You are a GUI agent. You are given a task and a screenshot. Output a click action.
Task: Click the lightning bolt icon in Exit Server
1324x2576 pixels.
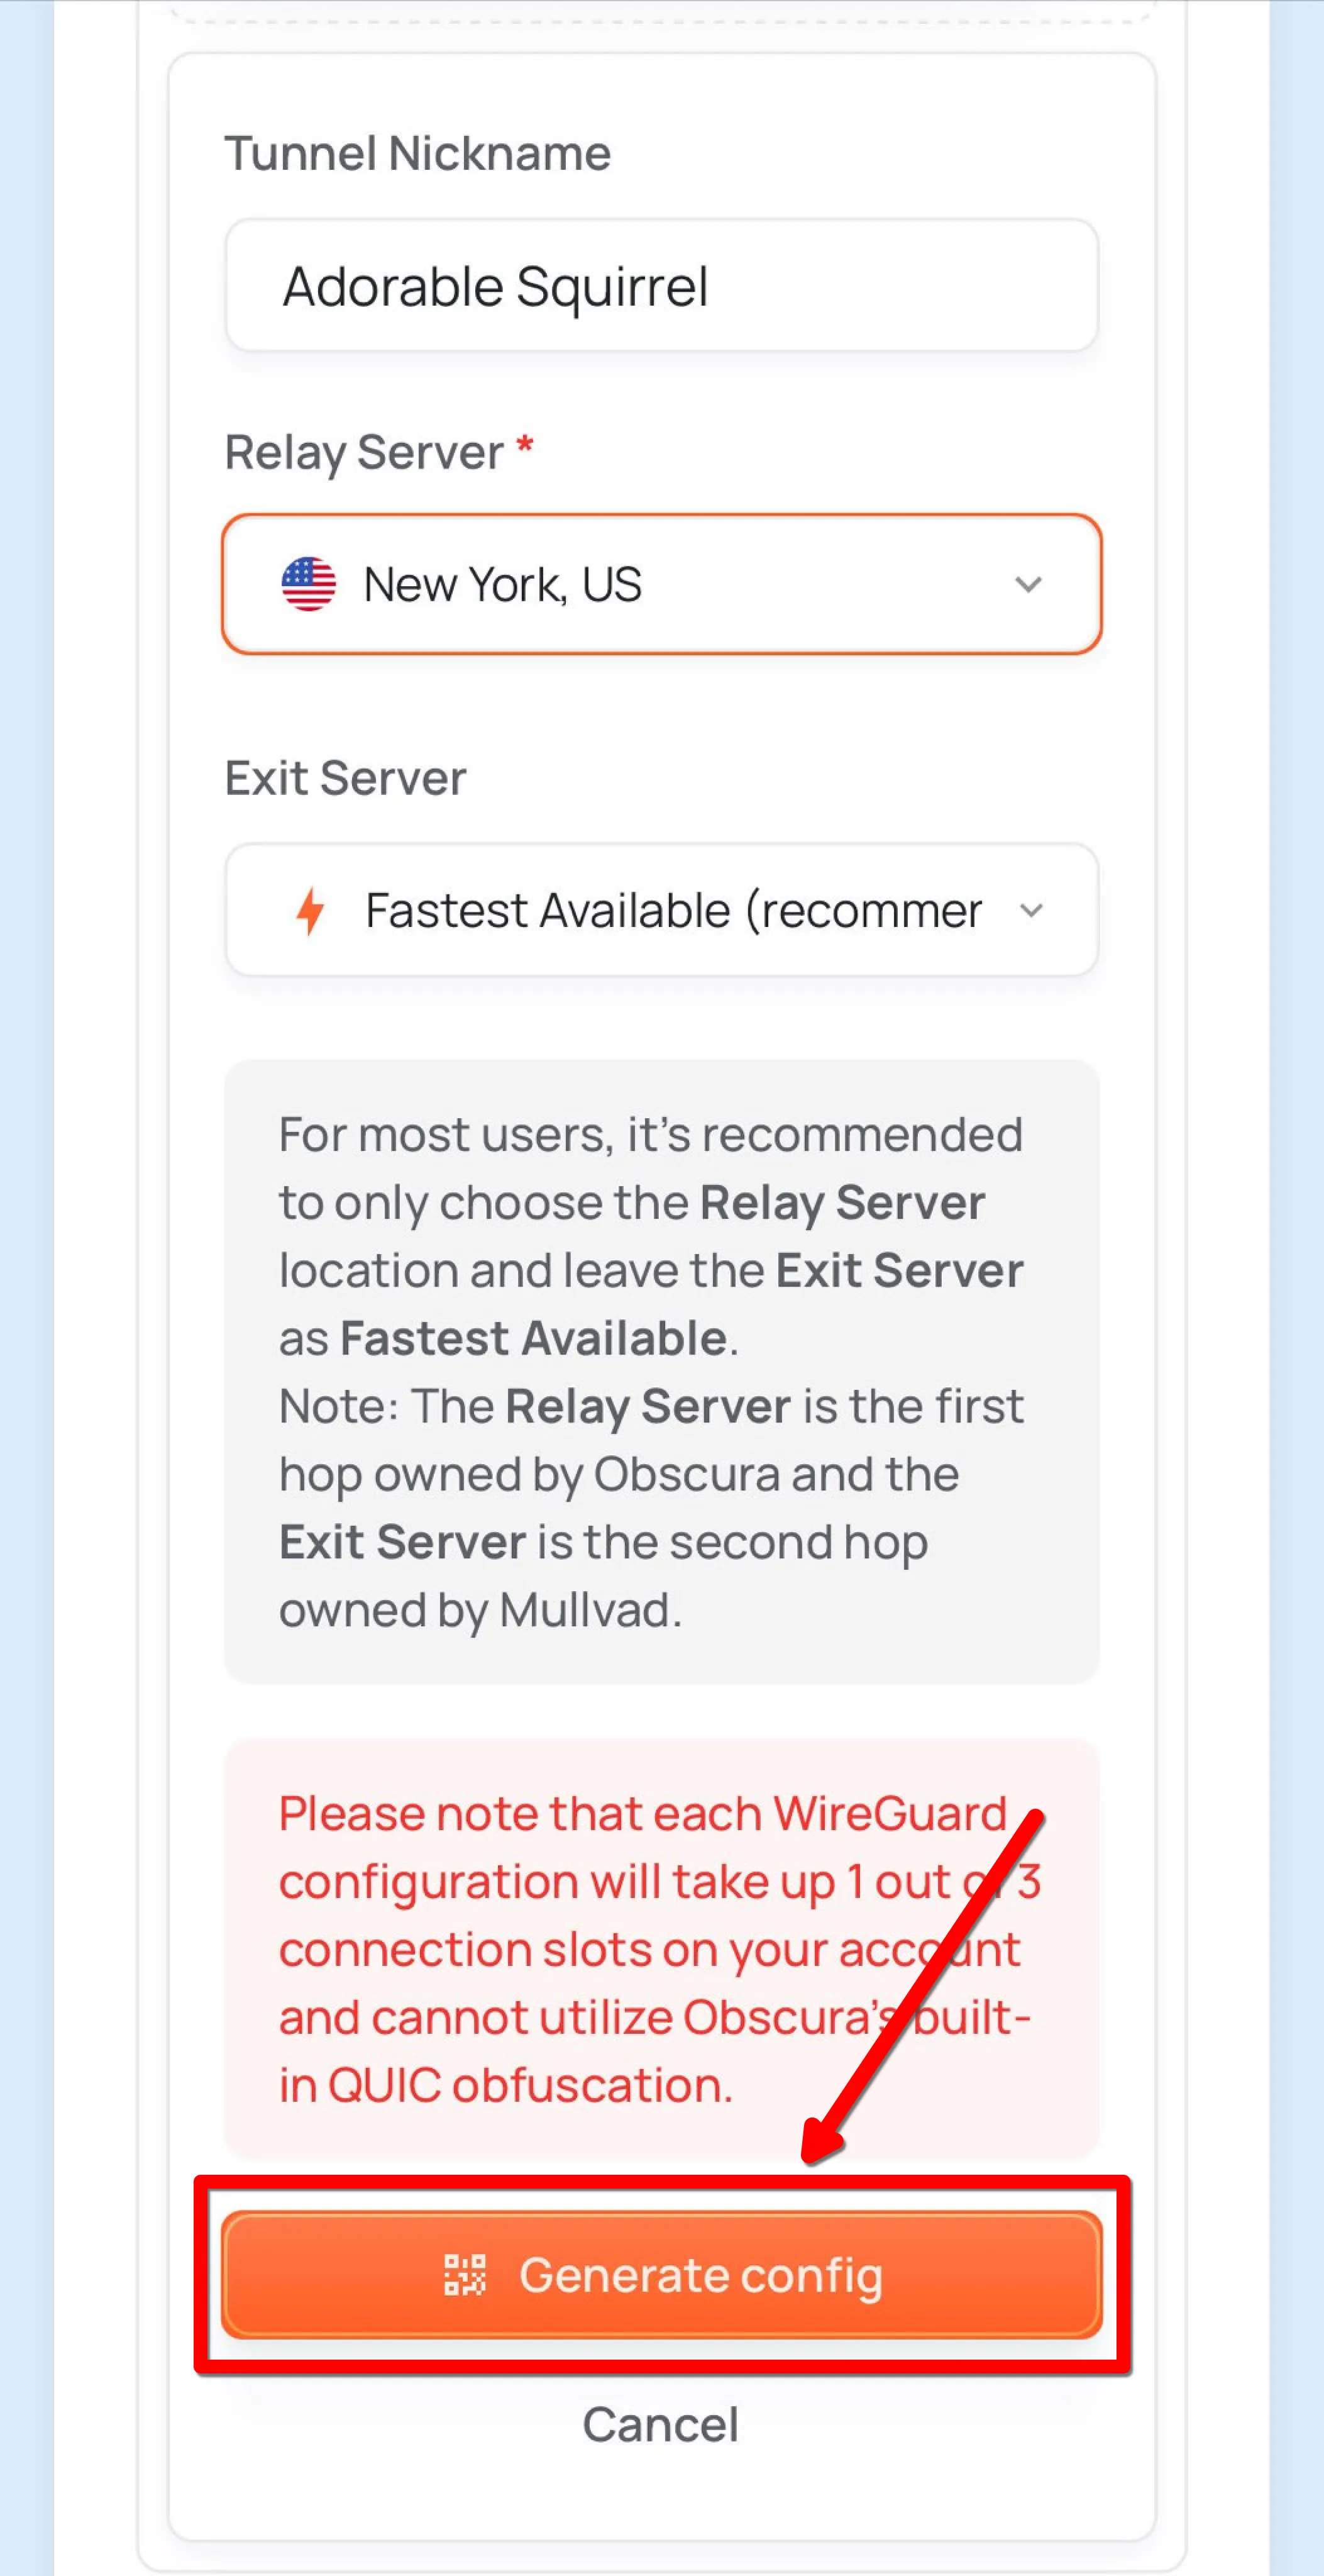[x=311, y=911]
